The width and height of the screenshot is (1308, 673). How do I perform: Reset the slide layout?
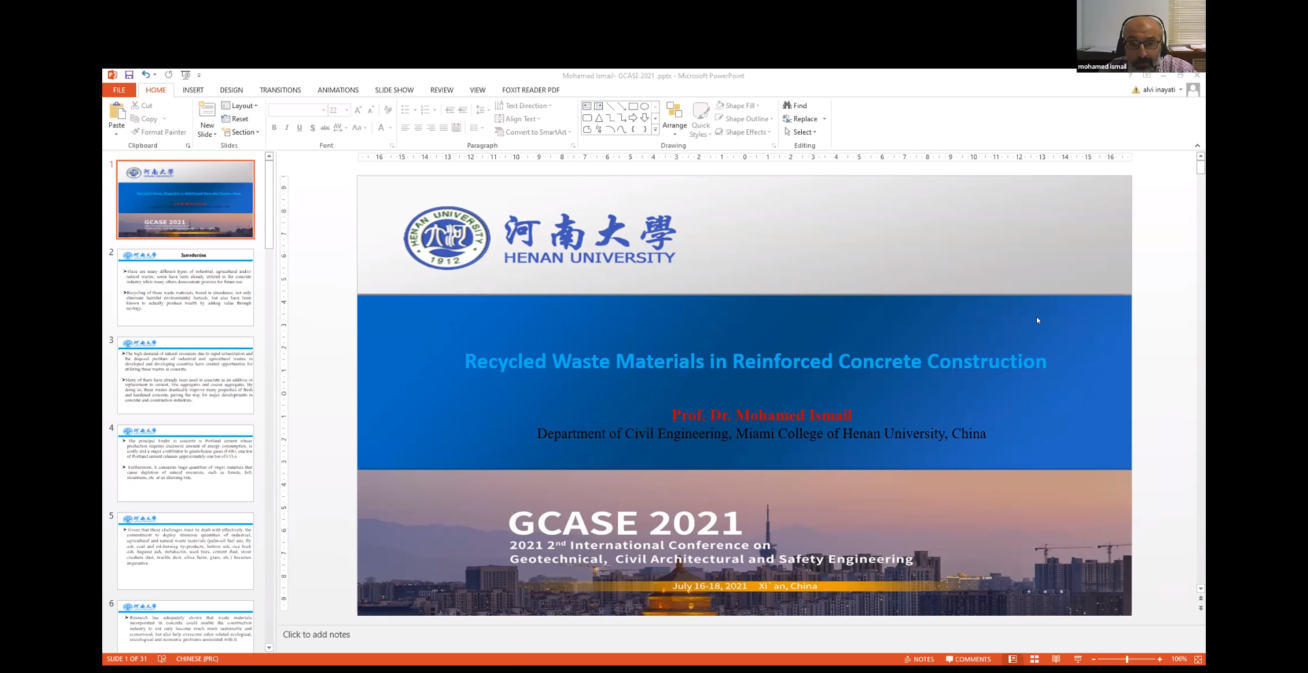pos(235,118)
